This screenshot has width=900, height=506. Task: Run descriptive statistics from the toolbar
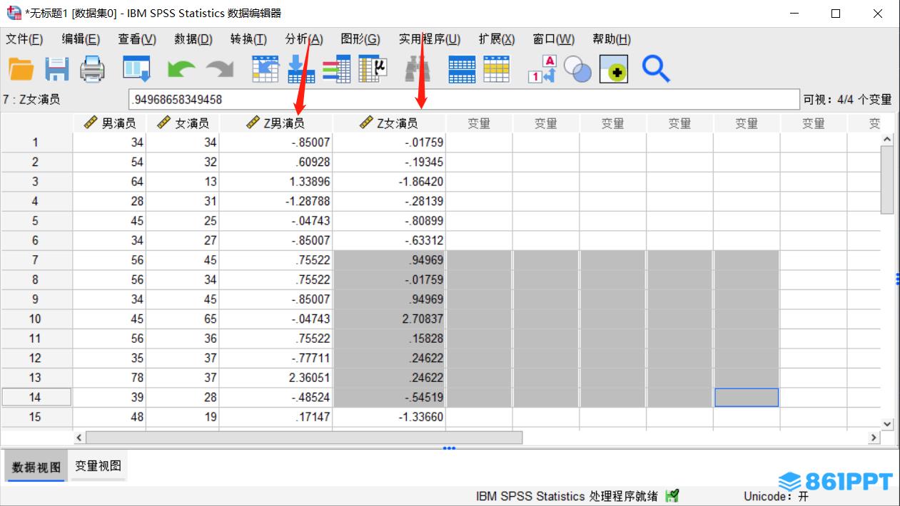(x=372, y=69)
